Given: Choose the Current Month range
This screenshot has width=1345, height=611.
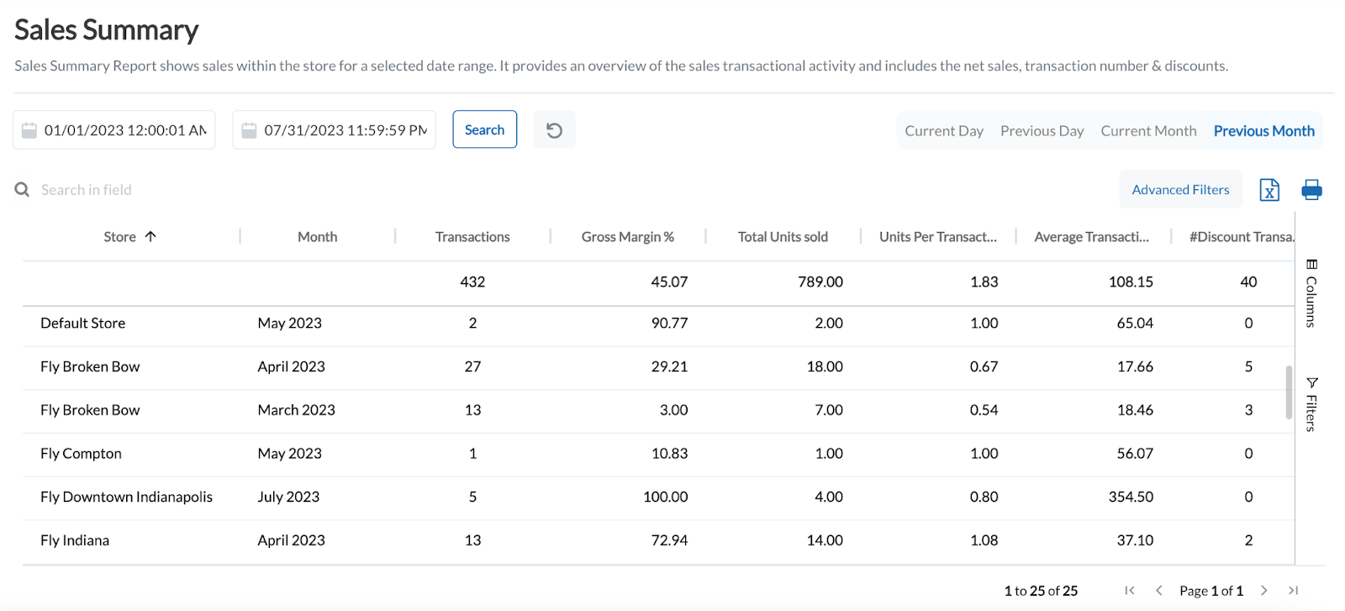Looking at the screenshot, I should 1148,131.
